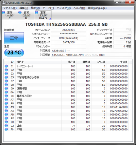Click the 最悪値 column header
Screen dimensions: 136x145
(84, 62)
